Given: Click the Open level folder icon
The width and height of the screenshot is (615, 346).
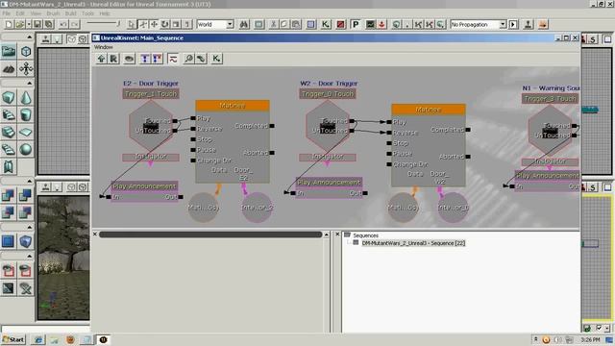Looking at the screenshot, I should 19,24.
